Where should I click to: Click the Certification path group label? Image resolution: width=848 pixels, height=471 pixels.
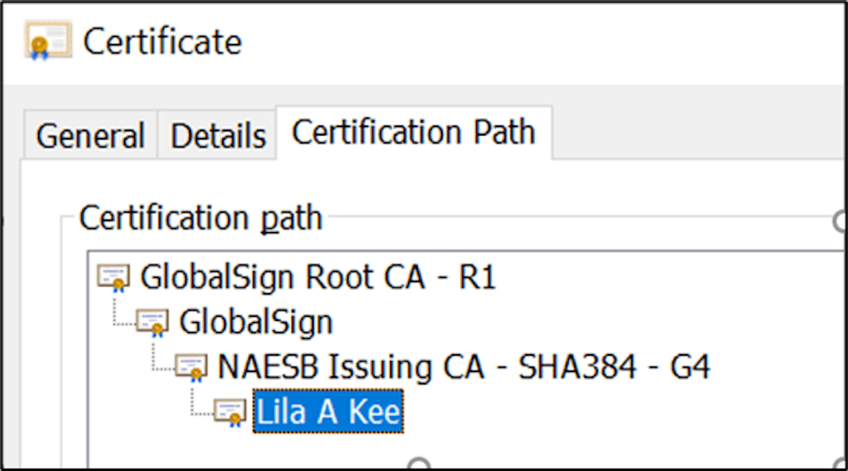tap(201, 218)
